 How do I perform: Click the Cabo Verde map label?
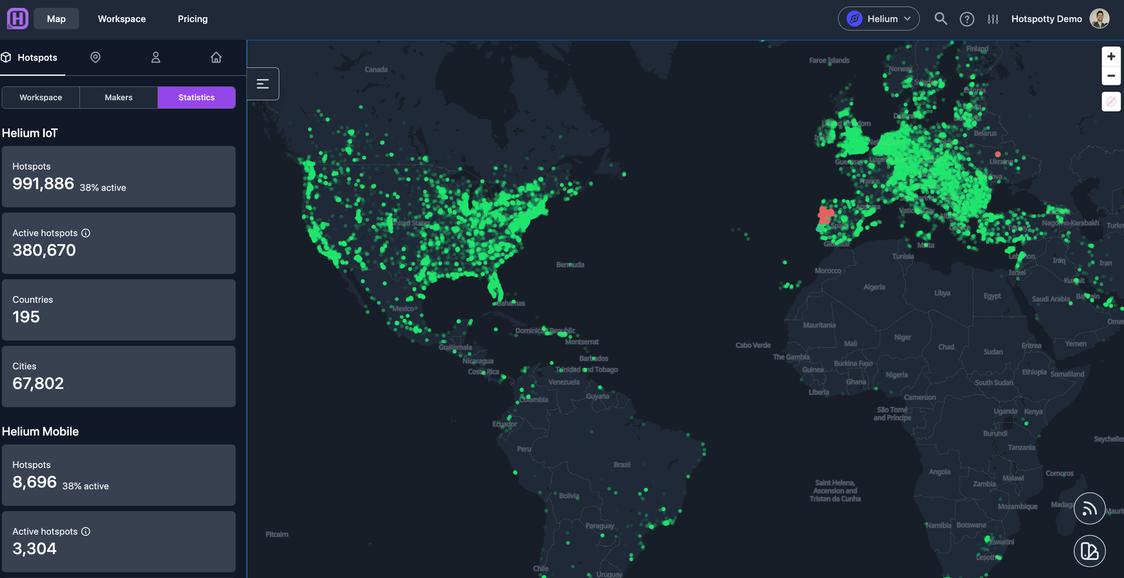click(753, 345)
